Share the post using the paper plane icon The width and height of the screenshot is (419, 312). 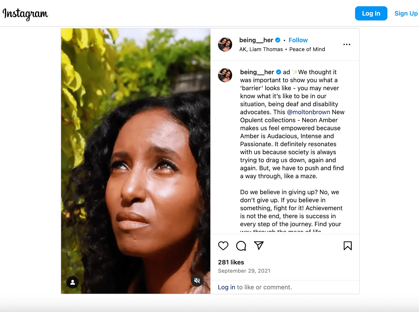[x=259, y=246]
